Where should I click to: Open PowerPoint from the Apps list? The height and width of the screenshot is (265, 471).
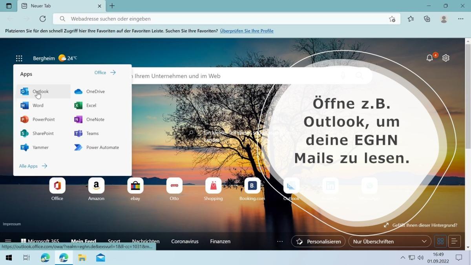click(x=43, y=119)
